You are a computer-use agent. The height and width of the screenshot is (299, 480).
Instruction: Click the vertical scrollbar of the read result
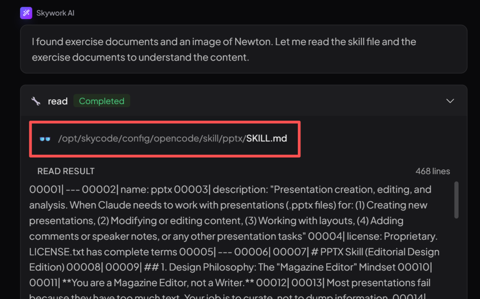click(456, 200)
